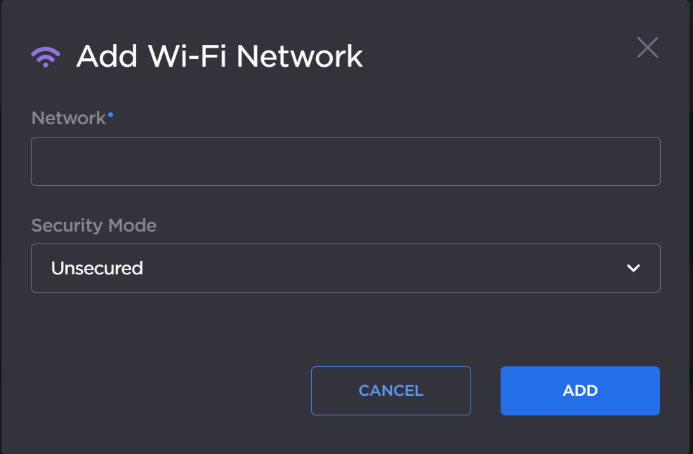Click the blue required dot beside Network
Screen dimensions: 693x454
pyautogui.click(x=110, y=113)
